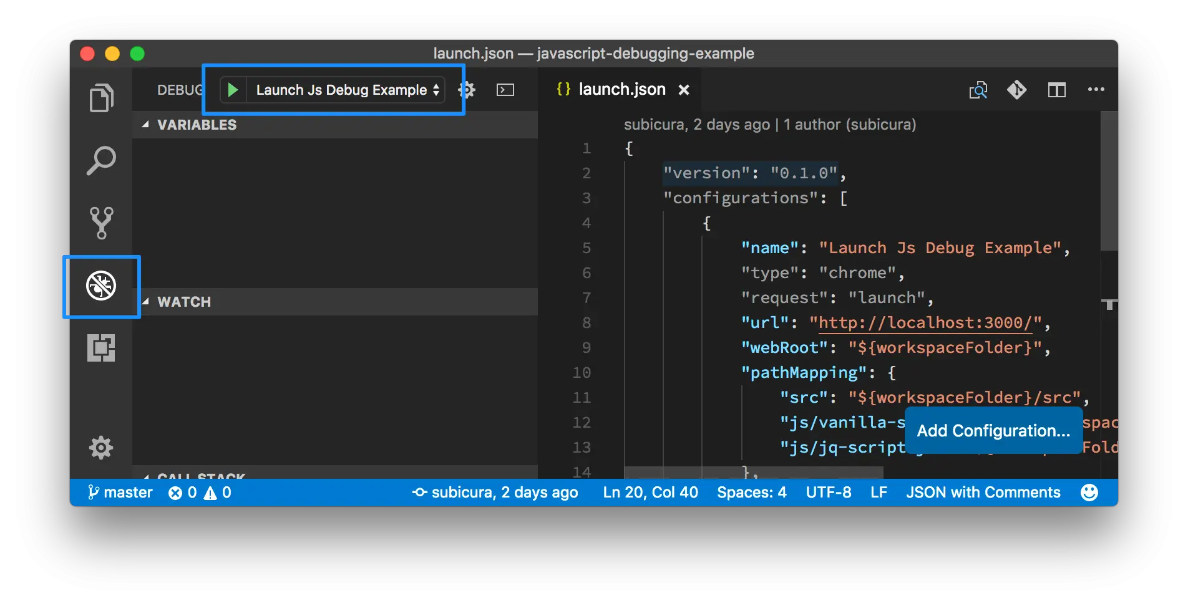The image size is (1188, 606).
Task: Open the Search view in activity bar
Action: pyautogui.click(x=101, y=160)
